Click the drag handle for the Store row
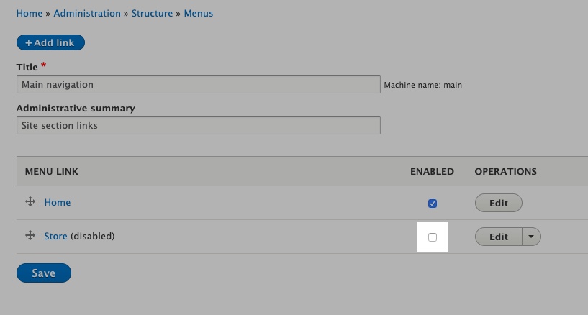 click(30, 235)
